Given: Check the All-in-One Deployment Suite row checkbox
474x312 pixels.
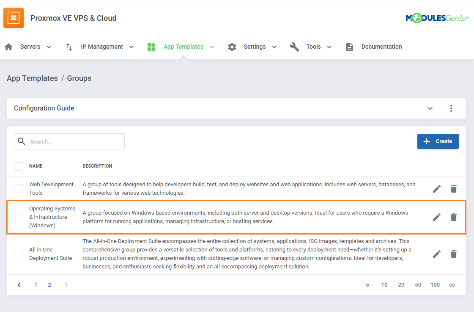Looking at the screenshot, I should point(18,254).
